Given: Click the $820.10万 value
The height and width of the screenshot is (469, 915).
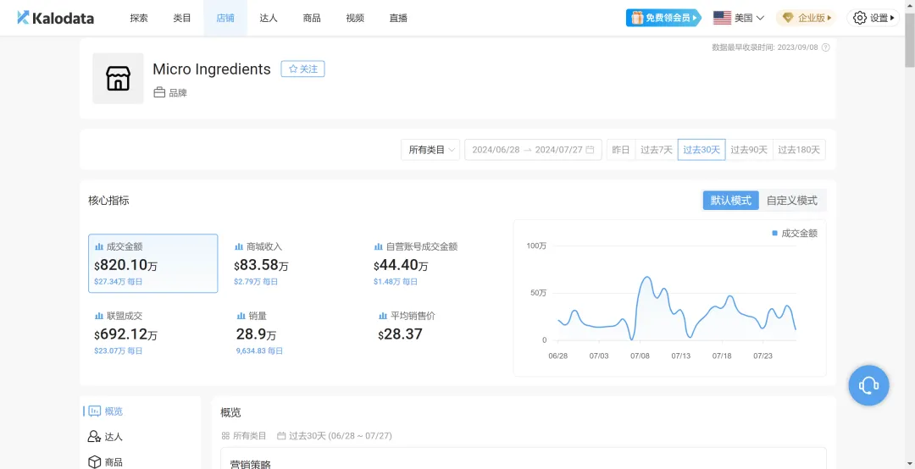Looking at the screenshot, I should pyautogui.click(x=125, y=266).
